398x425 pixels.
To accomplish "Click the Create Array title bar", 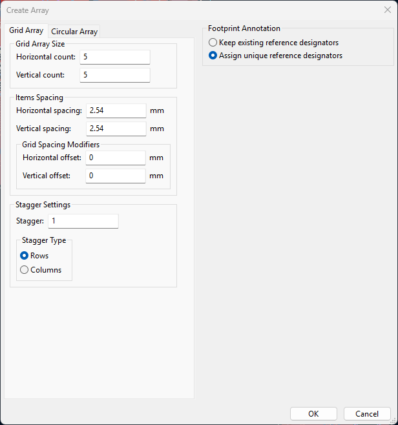I will [194, 10].
